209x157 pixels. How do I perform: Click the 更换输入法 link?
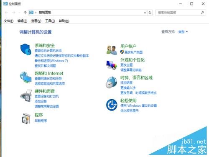(x=128, y=88)
